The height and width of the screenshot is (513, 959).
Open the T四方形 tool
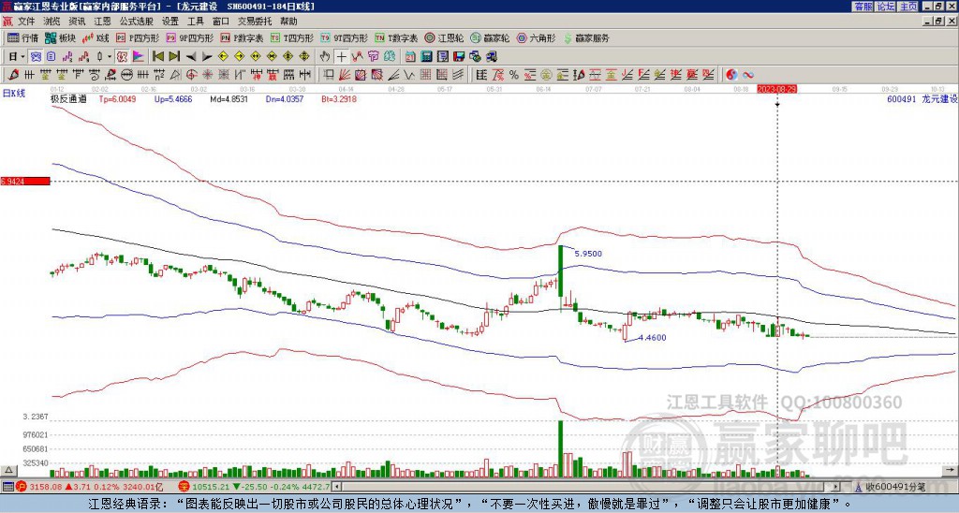(x=292, y=37)
